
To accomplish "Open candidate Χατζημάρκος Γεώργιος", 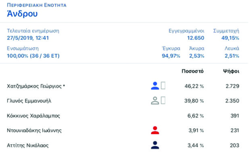I will (x=36, y=86).
